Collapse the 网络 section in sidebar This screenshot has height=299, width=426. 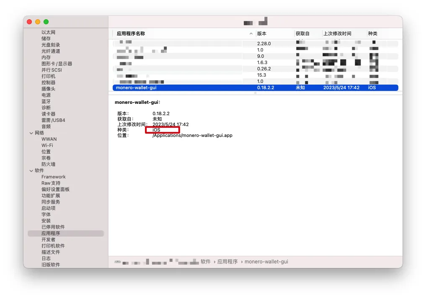pos(31,133)
